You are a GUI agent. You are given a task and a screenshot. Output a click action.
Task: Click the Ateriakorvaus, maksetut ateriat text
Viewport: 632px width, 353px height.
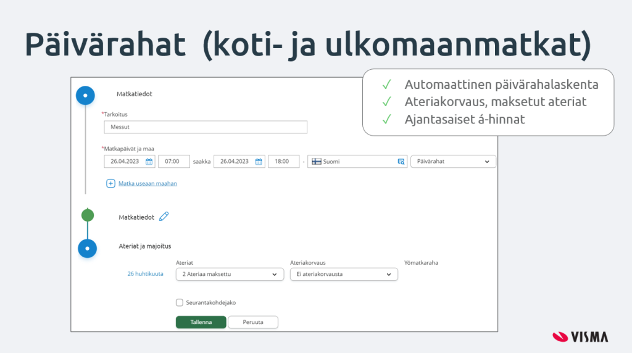[x=496, y=102]
